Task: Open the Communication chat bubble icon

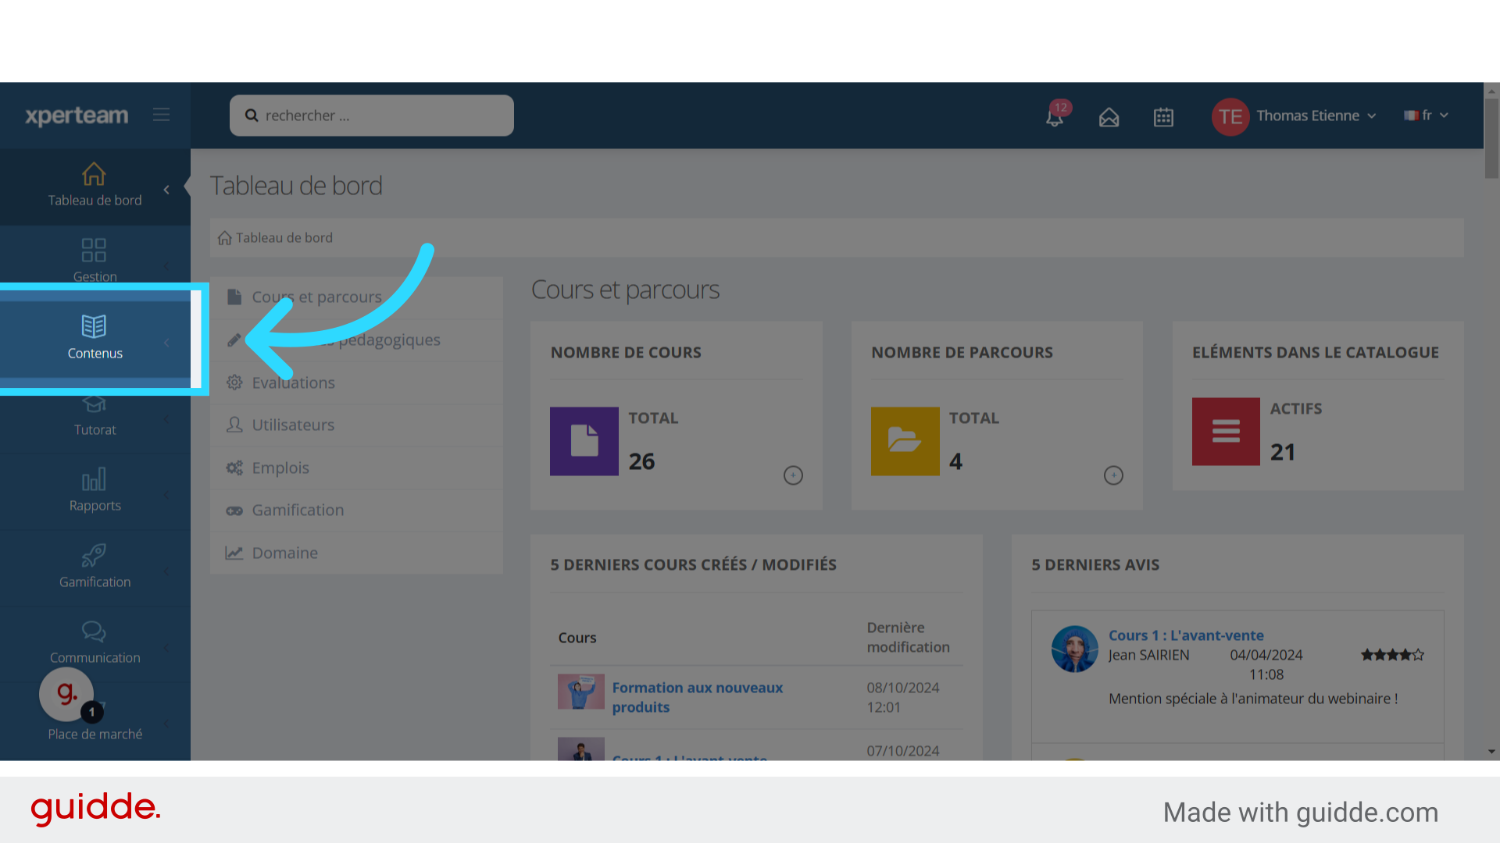Action: coord(94,631)
